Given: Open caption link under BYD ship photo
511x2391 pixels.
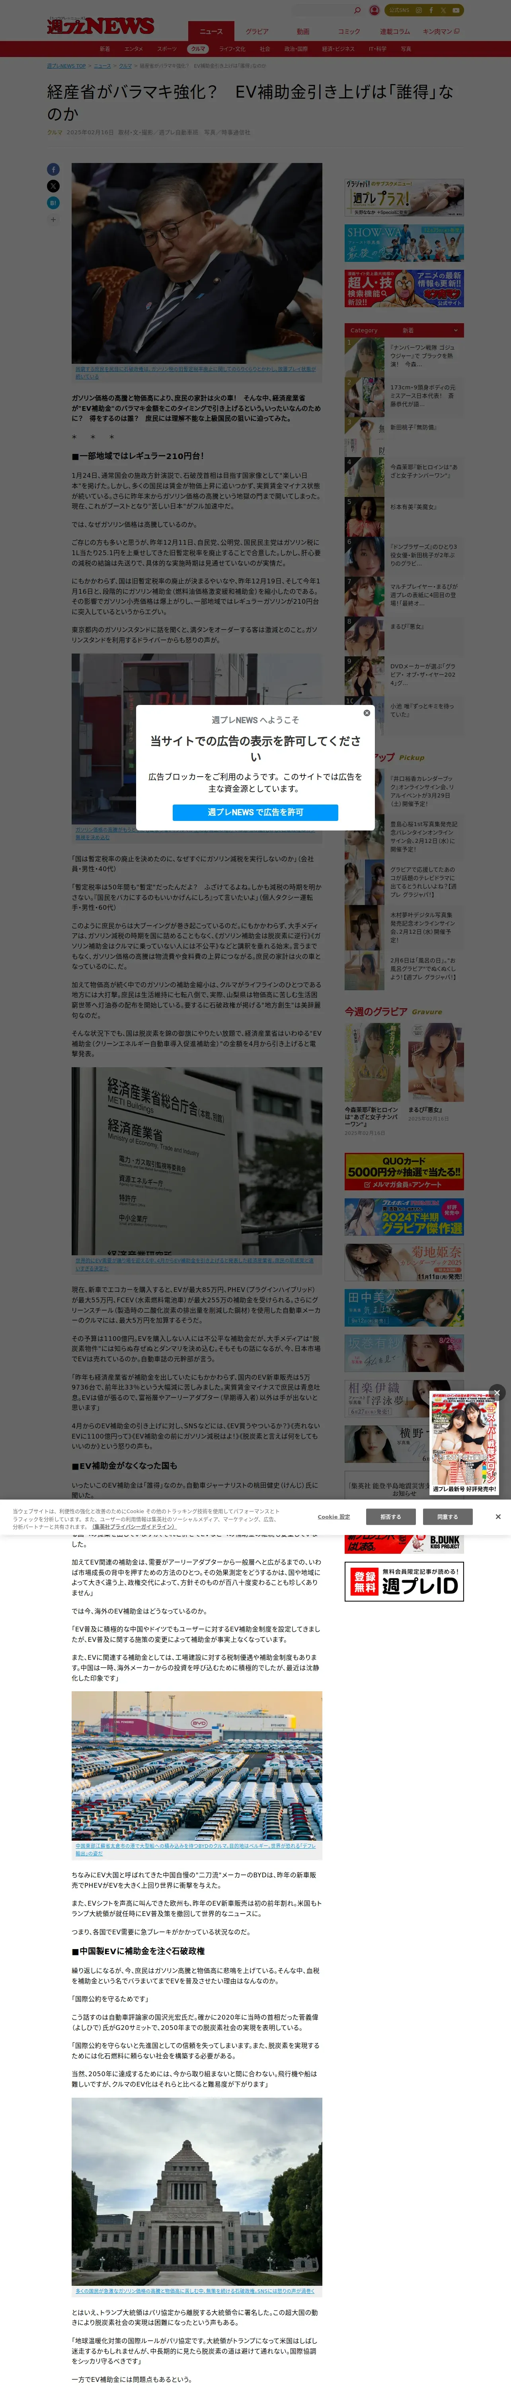Looking at the screenshot, I should pyautogui.click(x=196, y=1849).
